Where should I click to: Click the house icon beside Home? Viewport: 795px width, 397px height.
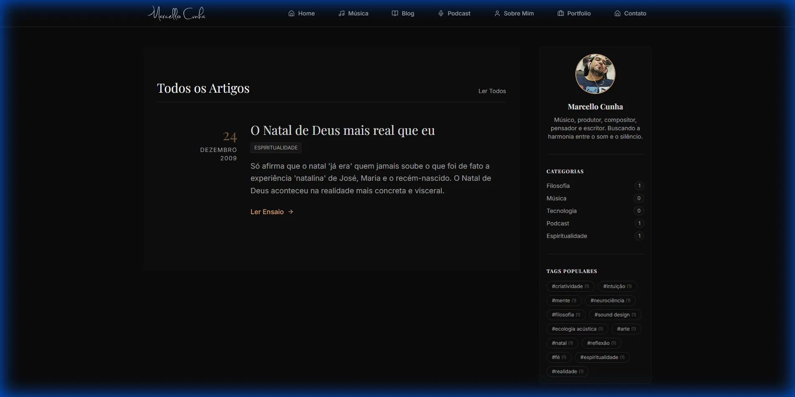(x=291, y=13)
